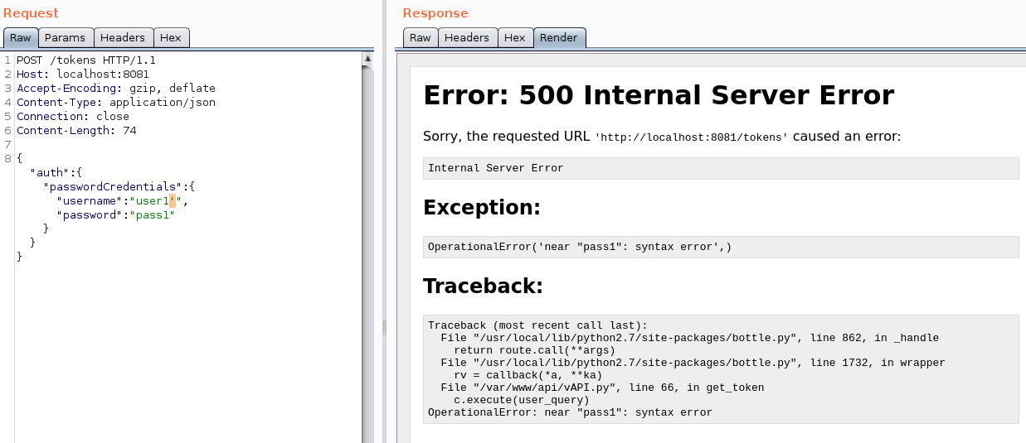Click the "password" JSON key
Screen dimensions: 1026x443
click(x=90, y=215)
